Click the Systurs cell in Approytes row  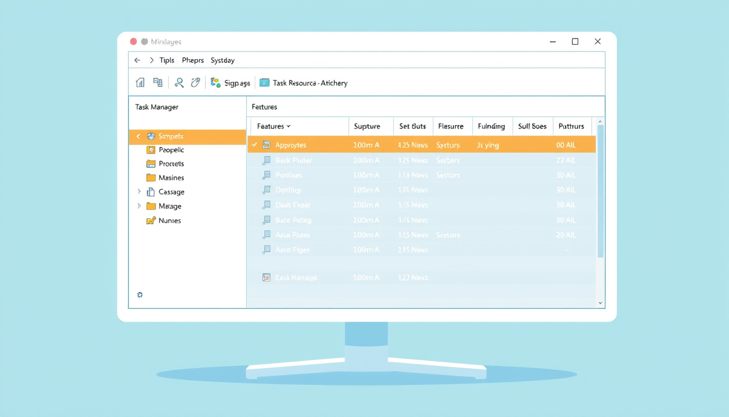coord(448,145)
